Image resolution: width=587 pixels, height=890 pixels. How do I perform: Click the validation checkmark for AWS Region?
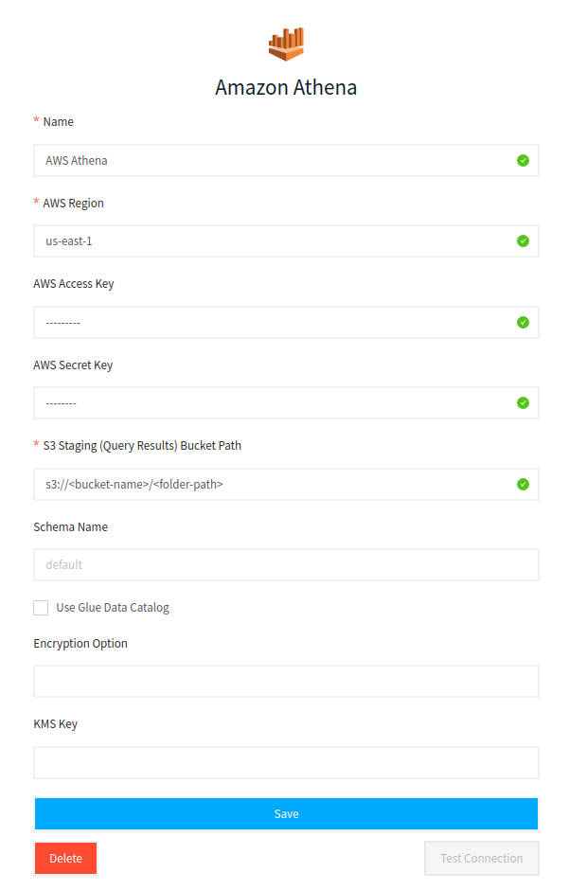[x=523, y=240]
